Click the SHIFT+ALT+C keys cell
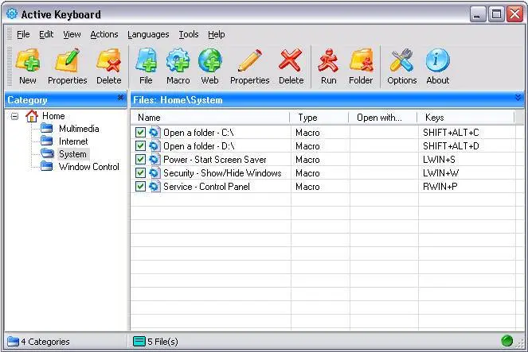Screen dimensions: 528x352 [451, 133]
